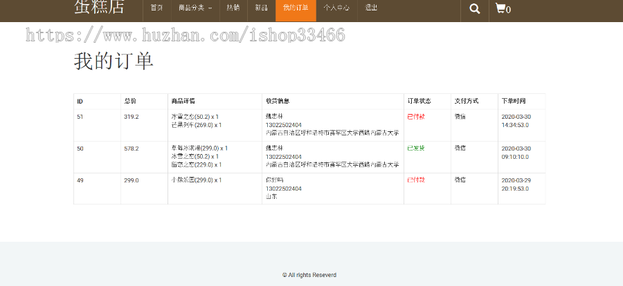
Task: Click the 订单状态 column header
Action: pos(419,101)
